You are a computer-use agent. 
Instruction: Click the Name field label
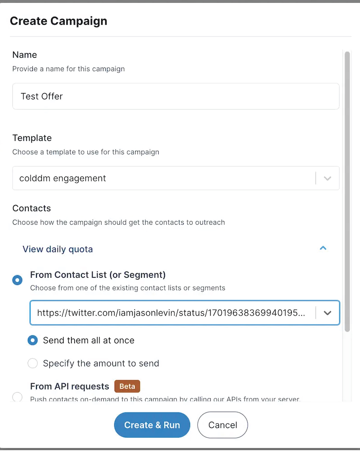coord(24,54)
